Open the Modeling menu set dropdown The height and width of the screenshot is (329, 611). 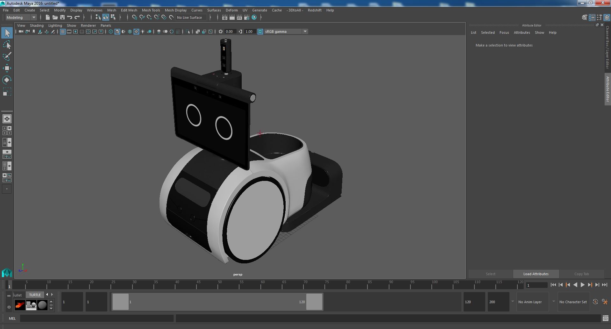pos(21,18)
